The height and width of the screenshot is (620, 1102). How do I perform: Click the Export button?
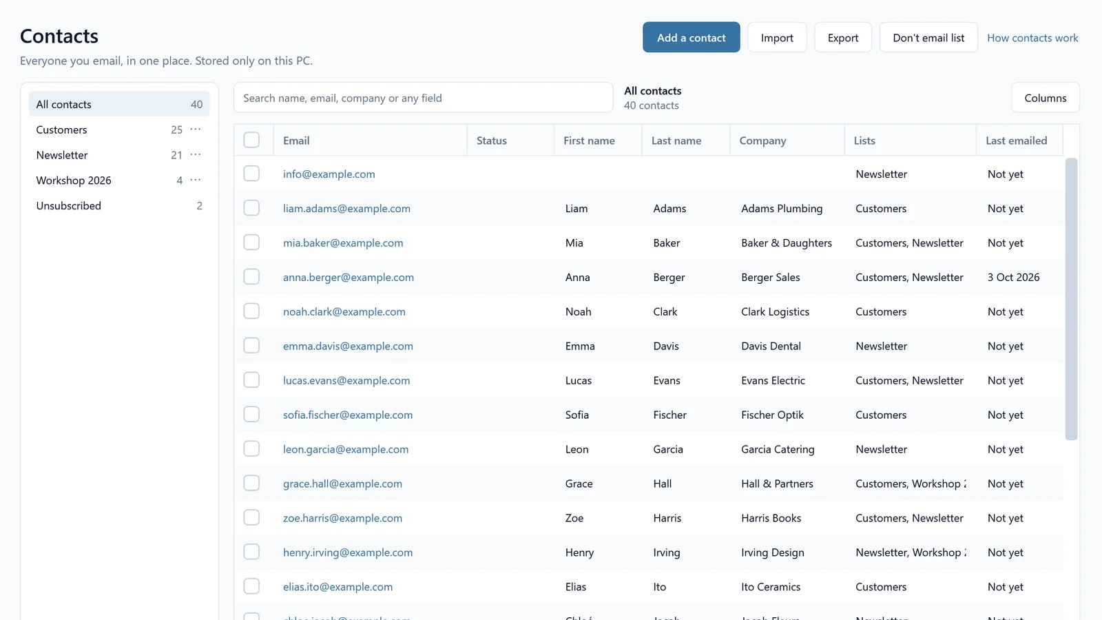(843, 37)
